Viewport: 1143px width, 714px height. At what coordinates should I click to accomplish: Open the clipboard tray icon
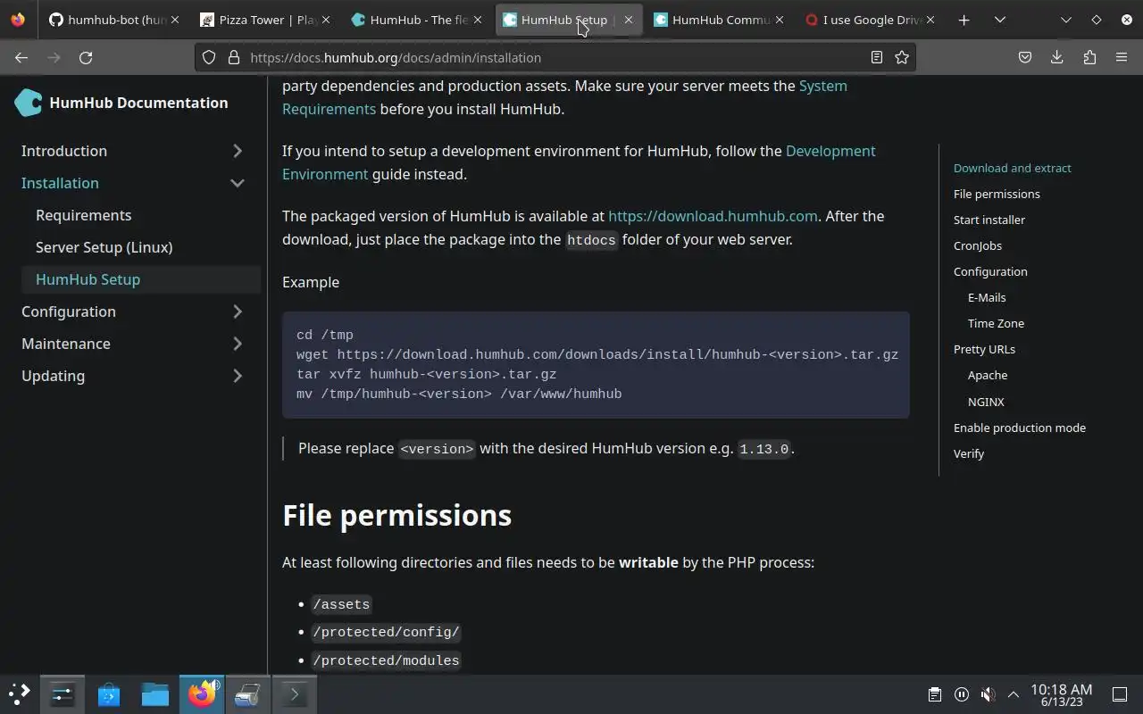coord(934,694)
